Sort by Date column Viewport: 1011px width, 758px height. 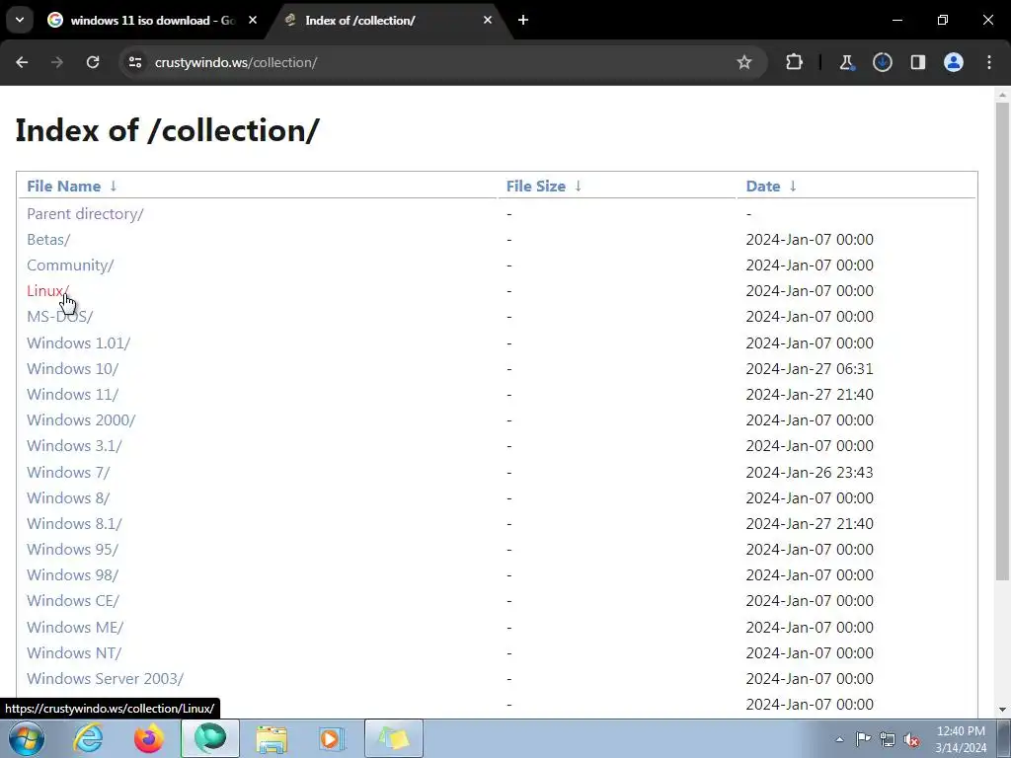click(763, 187)
